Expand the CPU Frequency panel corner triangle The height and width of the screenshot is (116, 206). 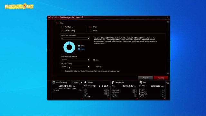[82, 99]
